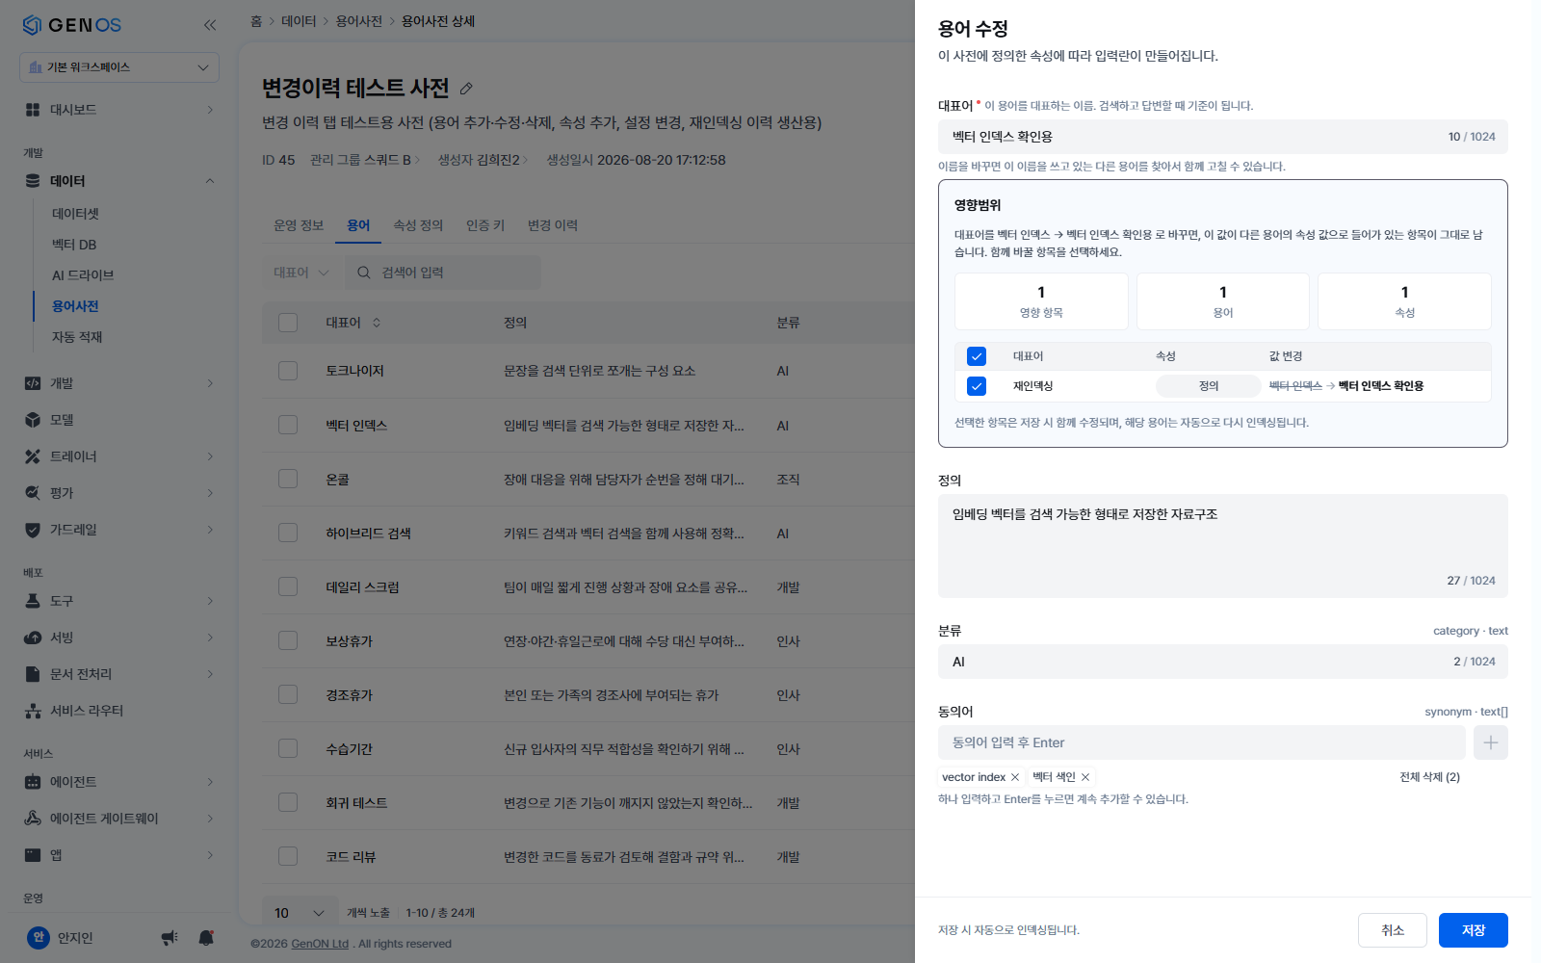Click the 분류 input showing AI
The height and width of the screenshot is (963, 1541).
[1223, 662]
